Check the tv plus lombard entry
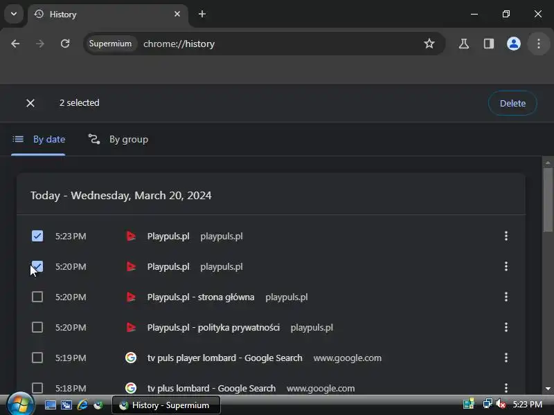Viewport: 554px width, 415px height. coord(37,388)
